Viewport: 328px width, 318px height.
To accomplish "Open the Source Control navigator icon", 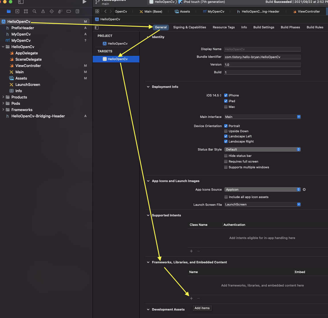I will coord(17,11).
